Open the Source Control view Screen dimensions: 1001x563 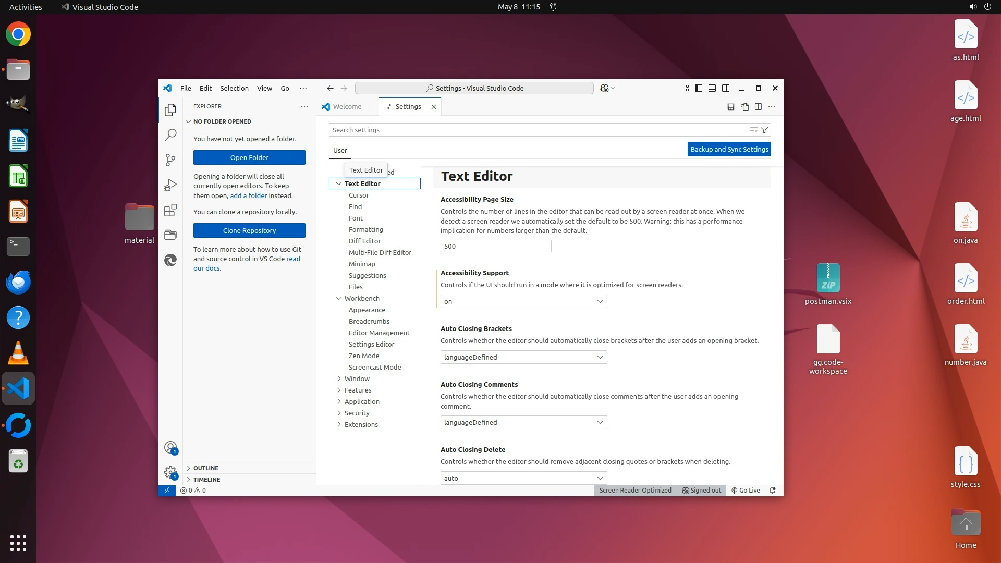170,160
